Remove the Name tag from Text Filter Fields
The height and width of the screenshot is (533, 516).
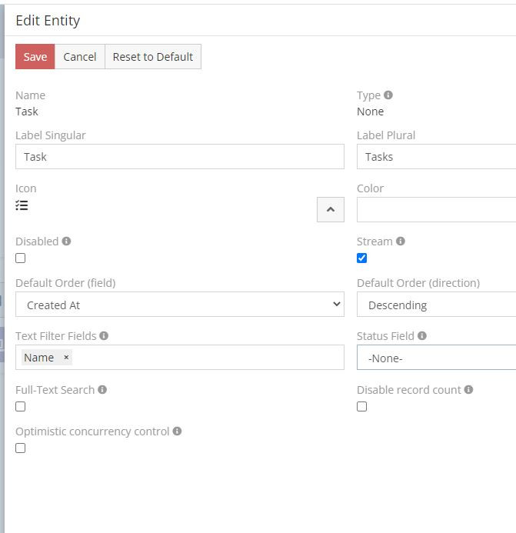pos(66,358)
